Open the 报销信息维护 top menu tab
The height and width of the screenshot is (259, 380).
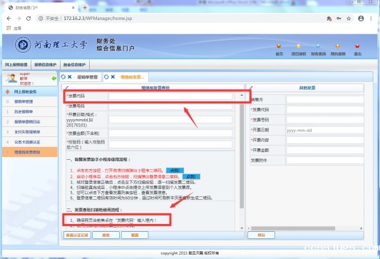(46, 65)
